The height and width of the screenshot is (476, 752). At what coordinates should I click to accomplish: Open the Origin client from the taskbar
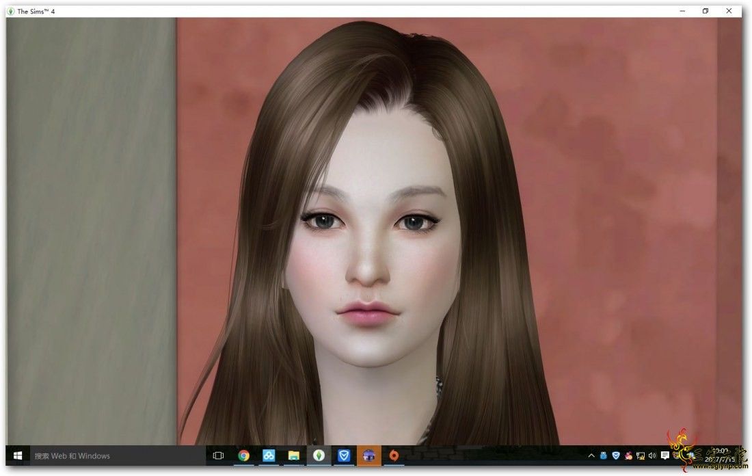394,455
